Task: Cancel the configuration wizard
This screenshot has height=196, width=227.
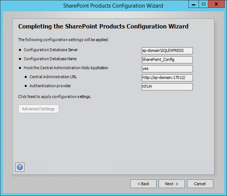Action: [200, 184]
